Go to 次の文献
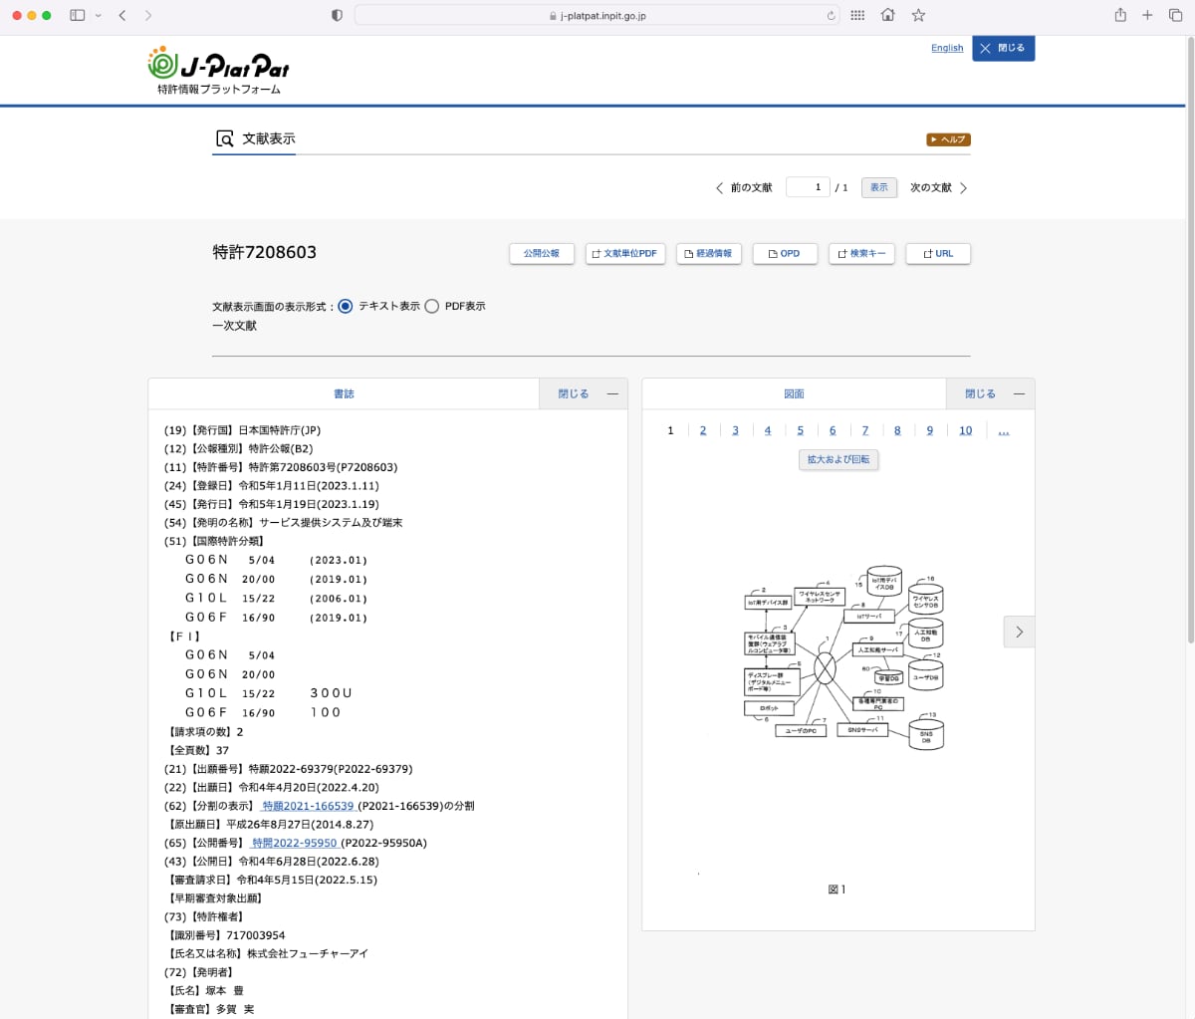 (x=938, y=187)
